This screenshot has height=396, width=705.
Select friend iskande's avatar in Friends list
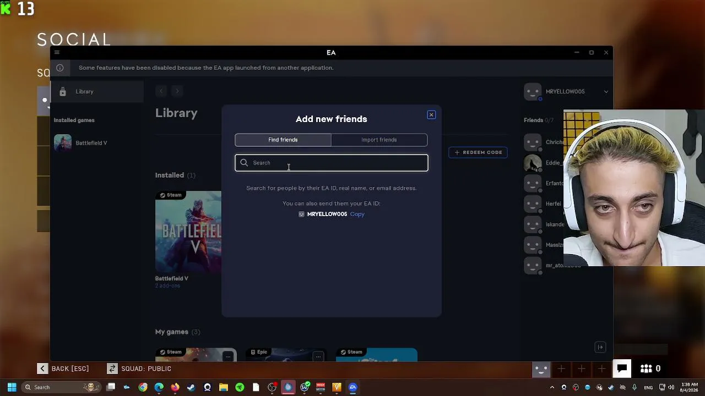pos(533,224)
